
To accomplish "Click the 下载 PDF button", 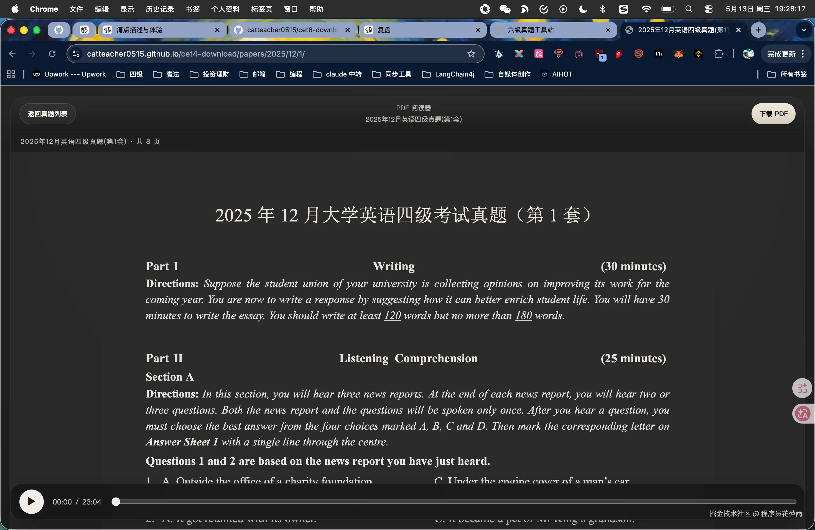I will (773, 114).
